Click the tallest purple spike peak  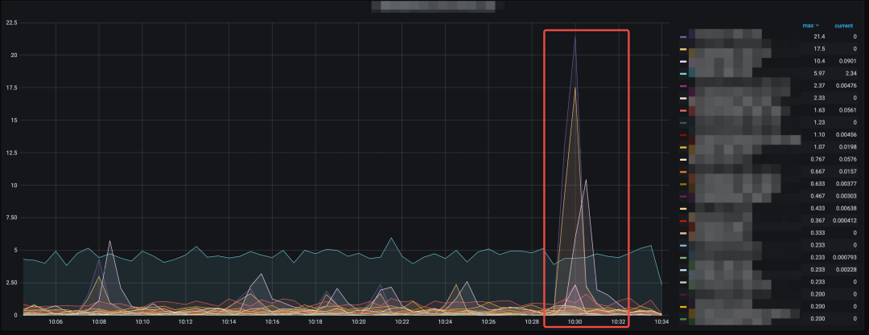(575, 36)
